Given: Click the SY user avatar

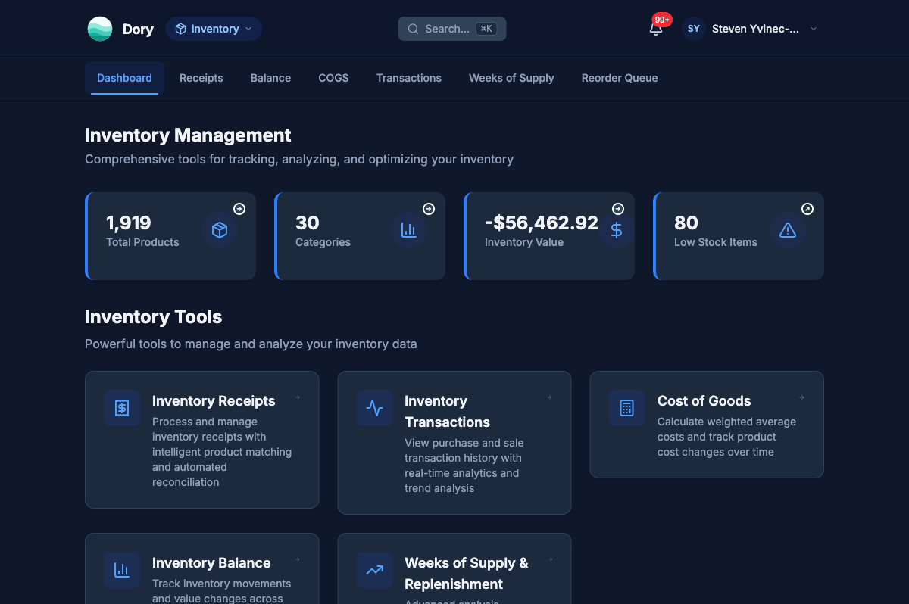Looking at the screenshot, I should [693, 29].
